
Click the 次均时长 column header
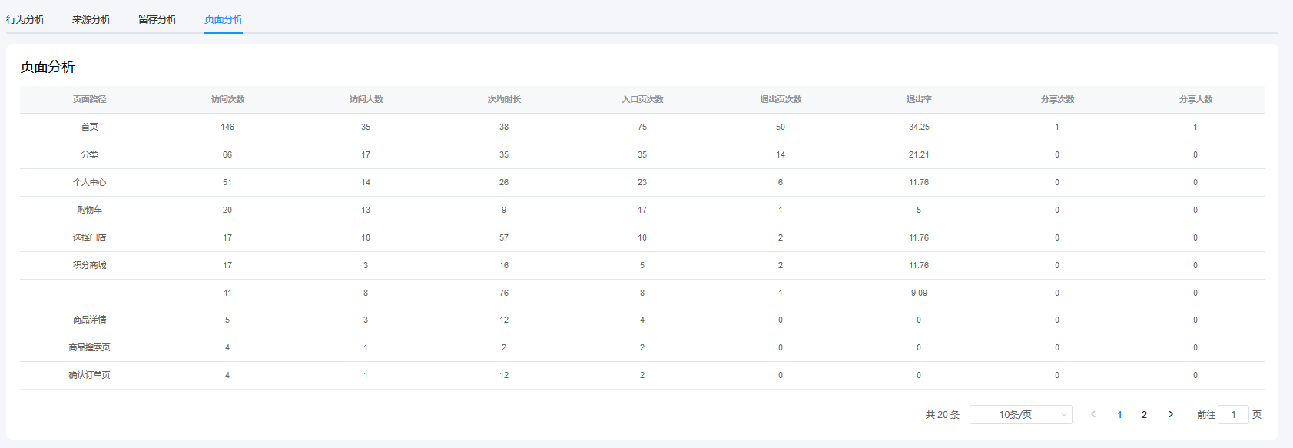click(x=504, y=99)
